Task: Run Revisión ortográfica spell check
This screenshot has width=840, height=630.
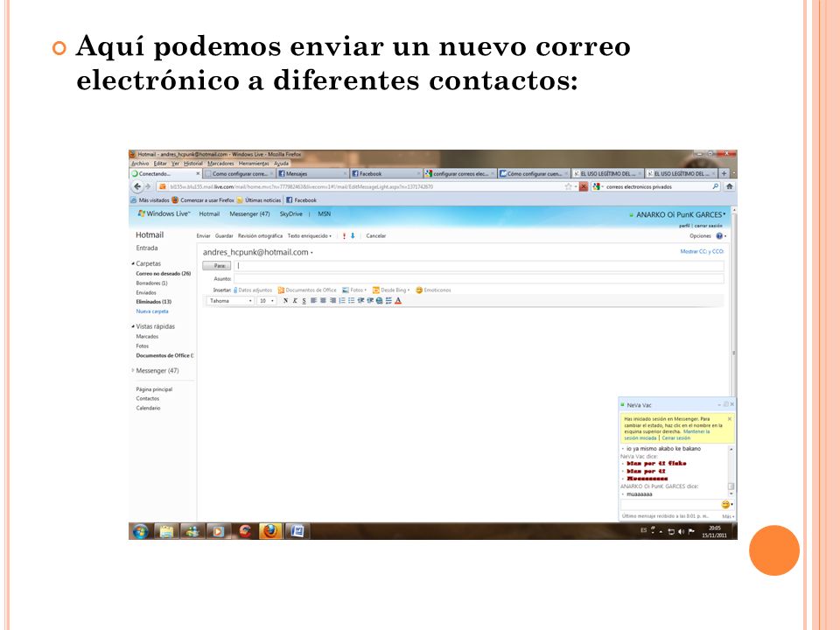Action: click(260, 235)
